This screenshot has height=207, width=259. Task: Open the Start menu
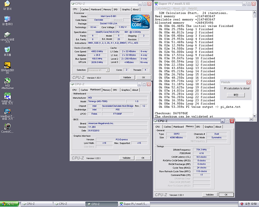tap(9, 204)
